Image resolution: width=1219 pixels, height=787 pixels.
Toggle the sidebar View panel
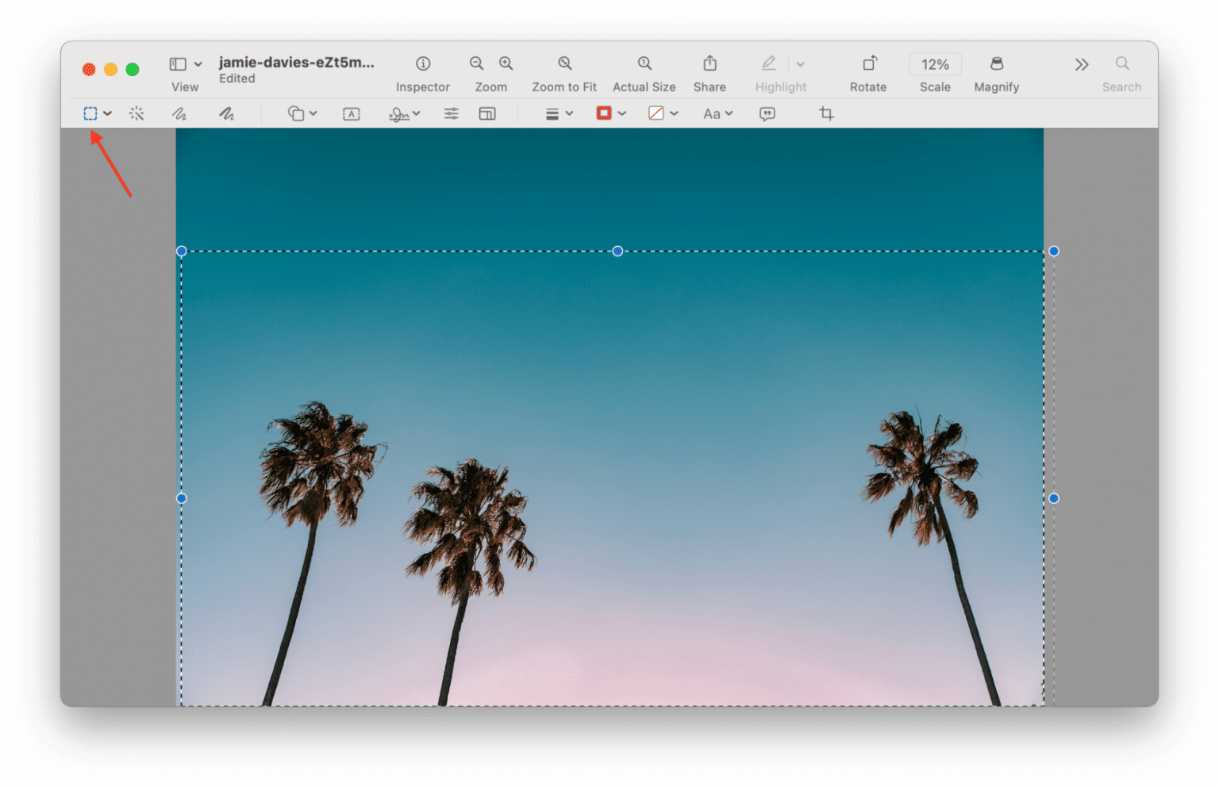tap(179, 63)
